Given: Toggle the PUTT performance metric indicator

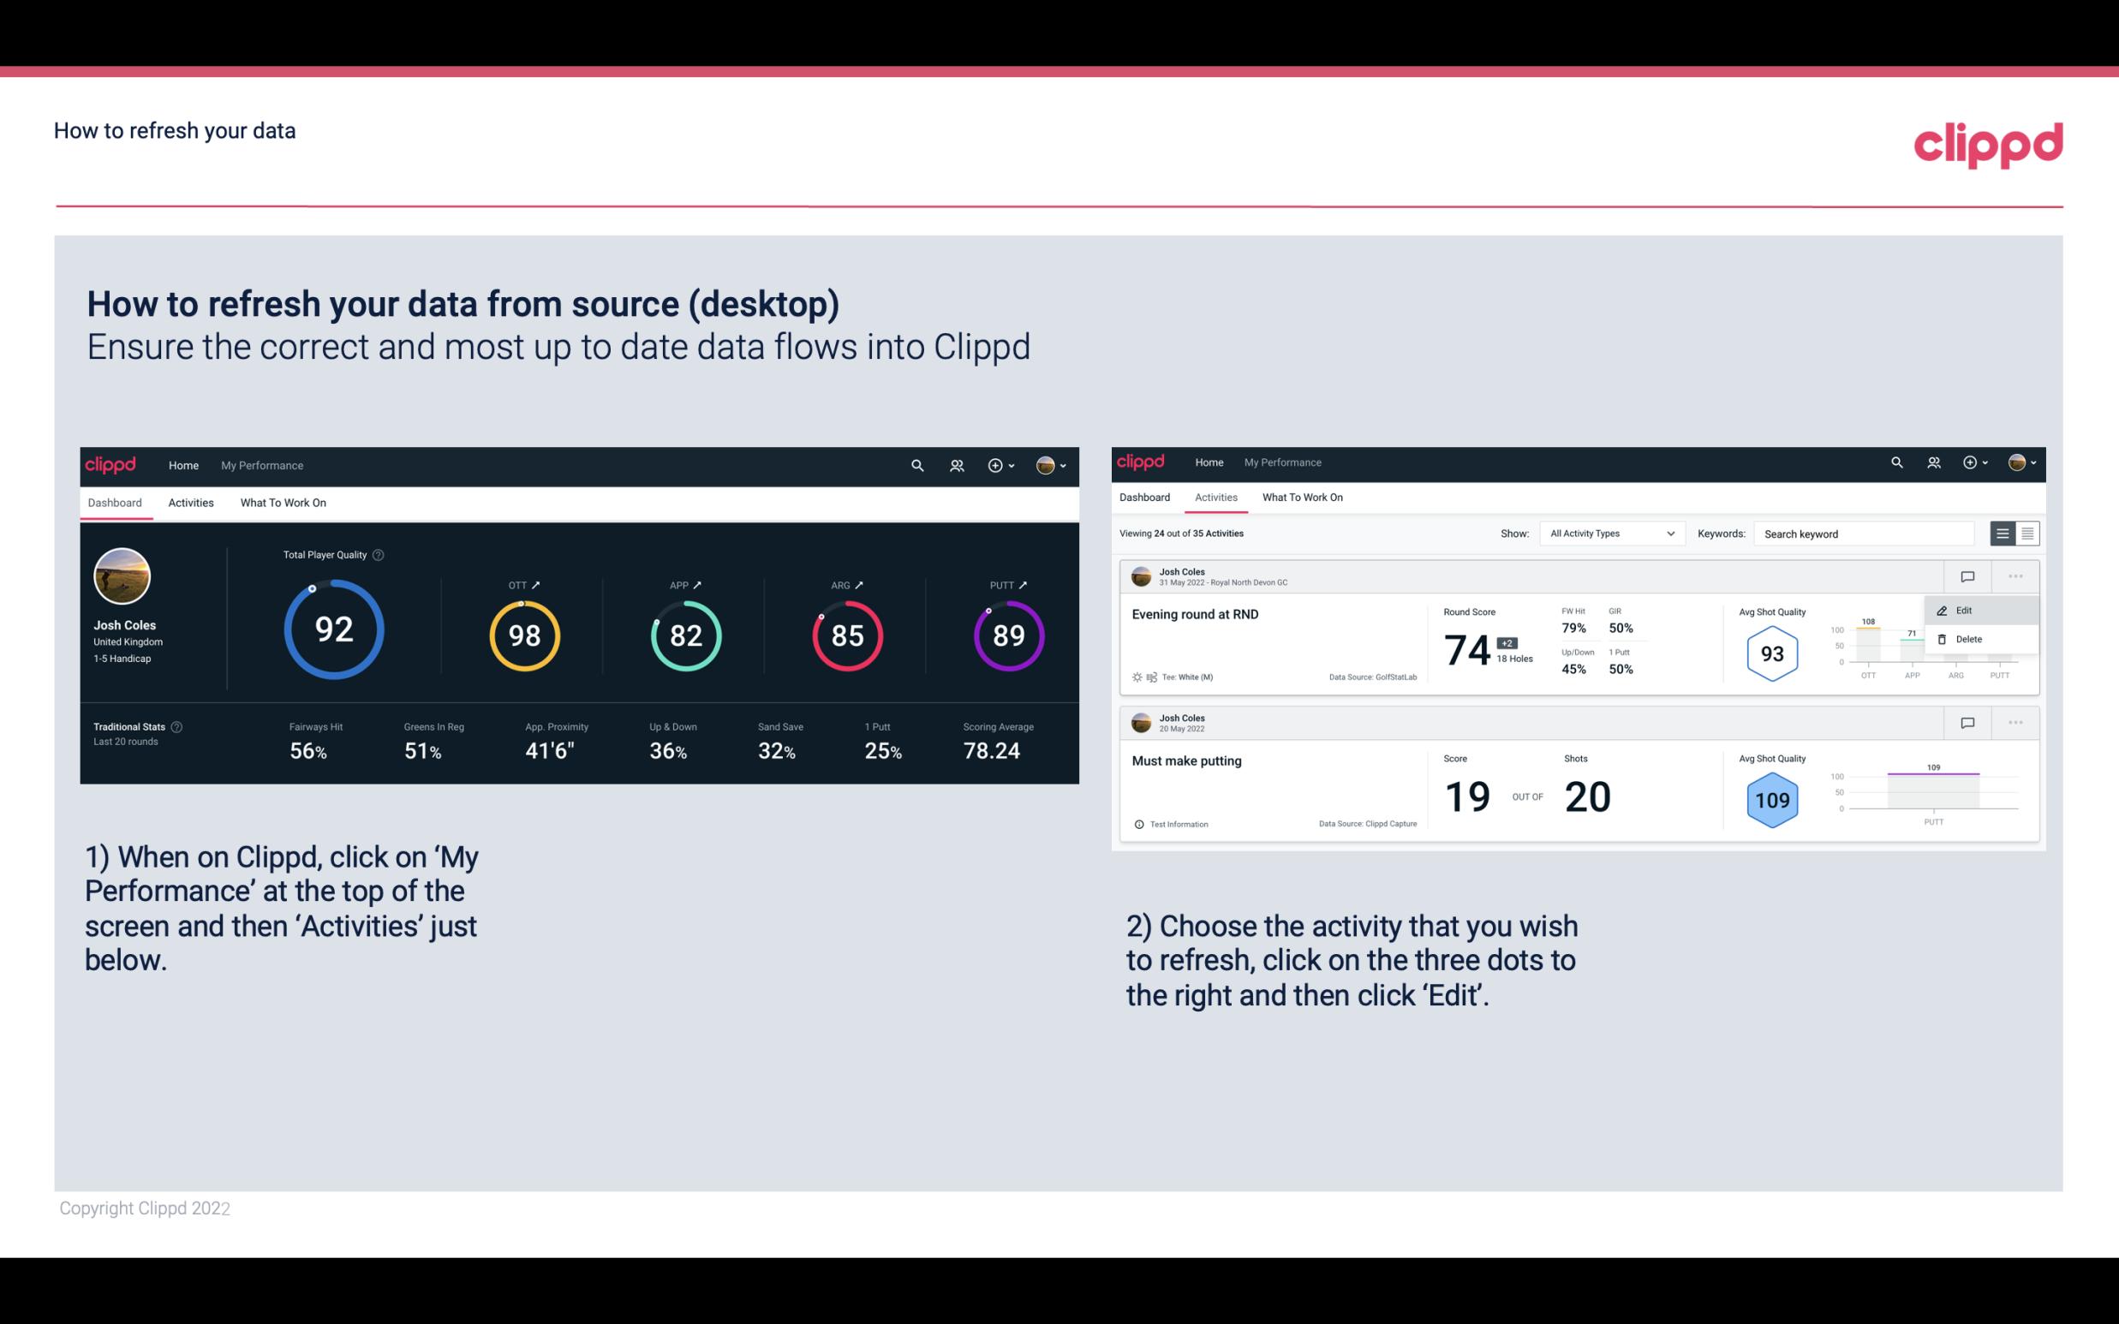Looking at the screenshot, I should pyautogui.click(x=1022, y=582).
